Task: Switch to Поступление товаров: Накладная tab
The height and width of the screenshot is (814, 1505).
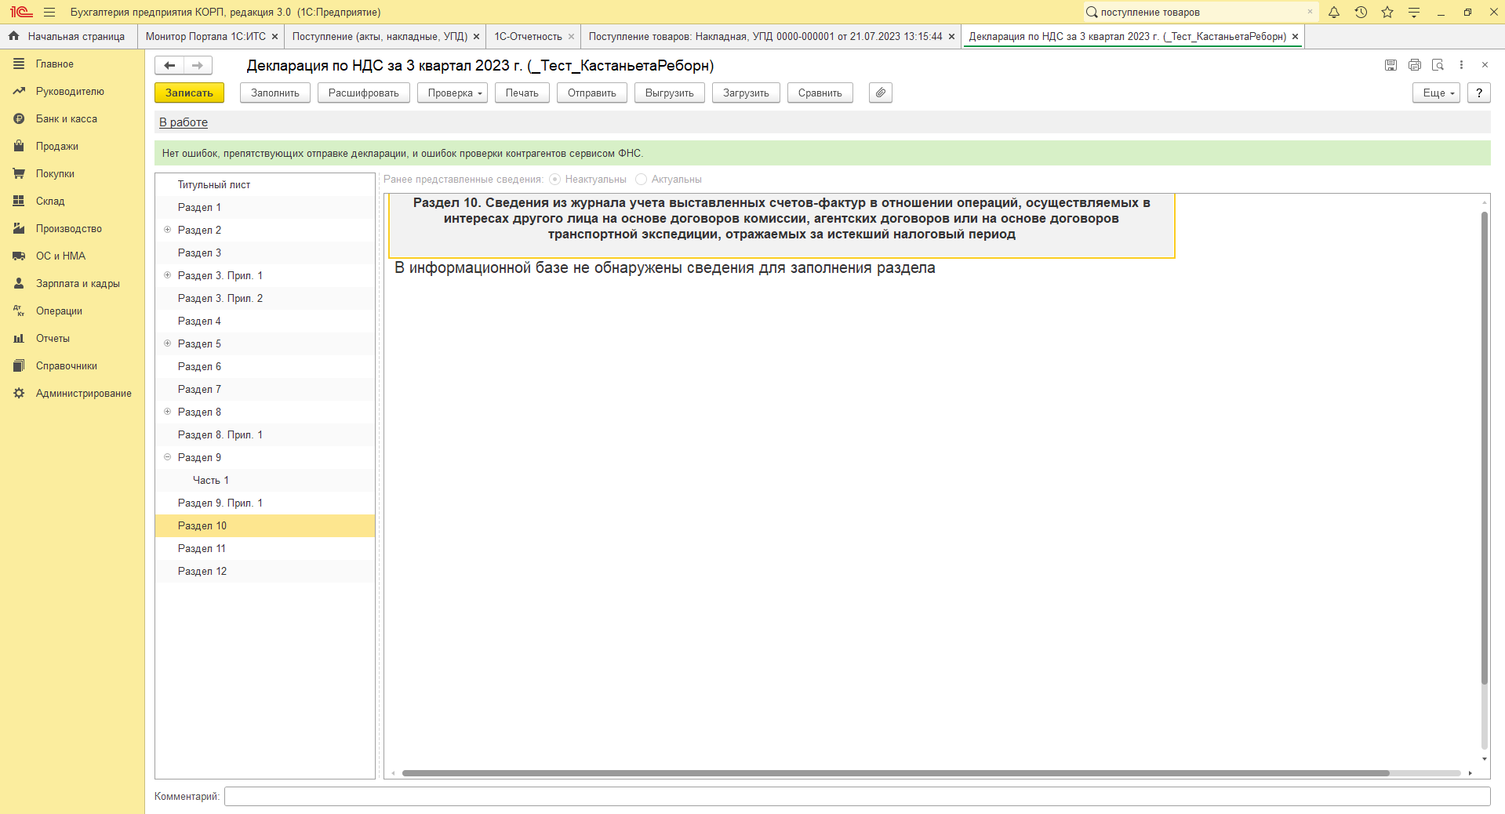Action: click(765, 37)
